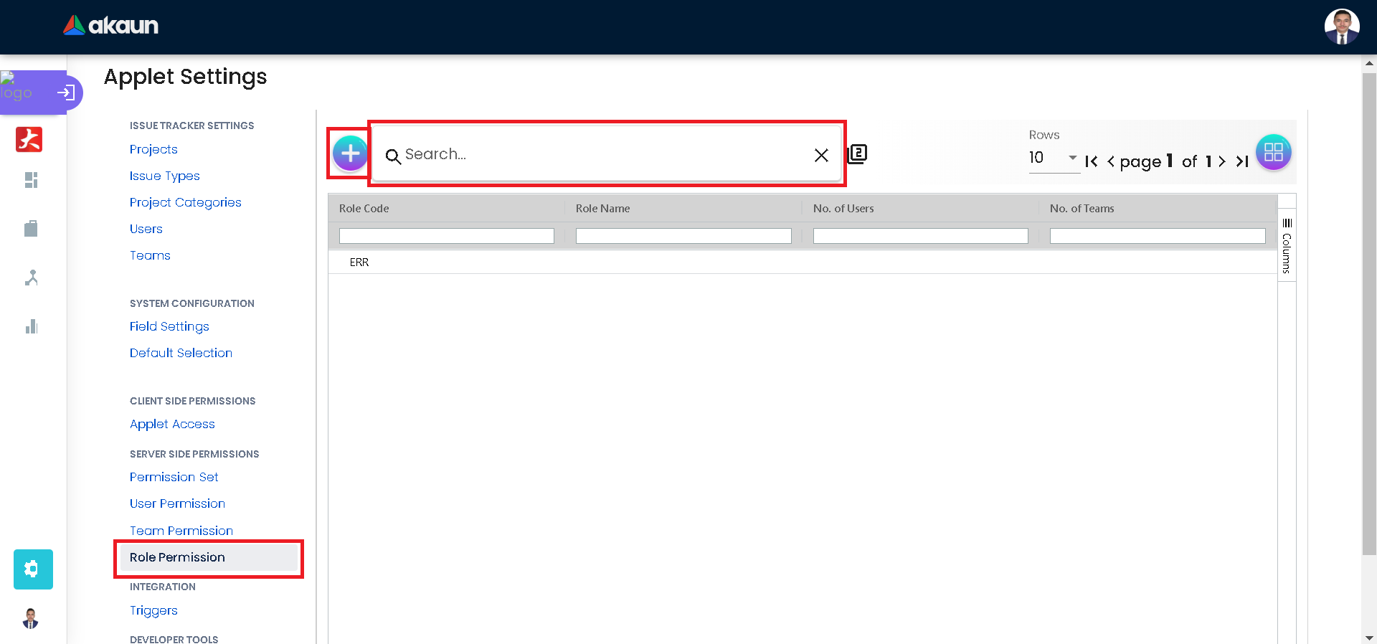Sort by Role Name column header

click(x=602, y=209)
